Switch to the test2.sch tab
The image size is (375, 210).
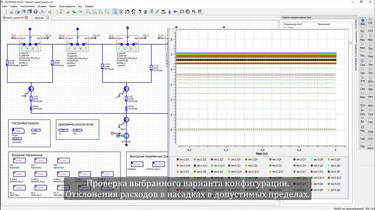(39, 18)
